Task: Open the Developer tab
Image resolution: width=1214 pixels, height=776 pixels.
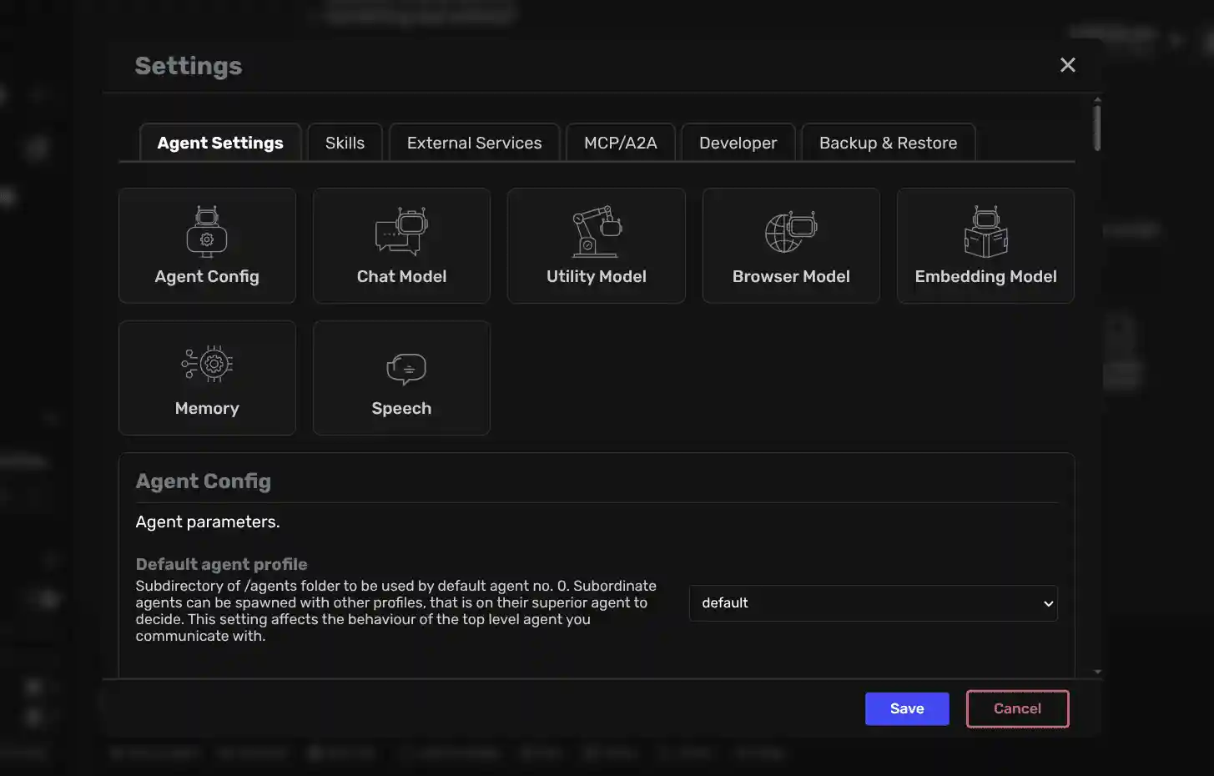Action: [738, 143]
